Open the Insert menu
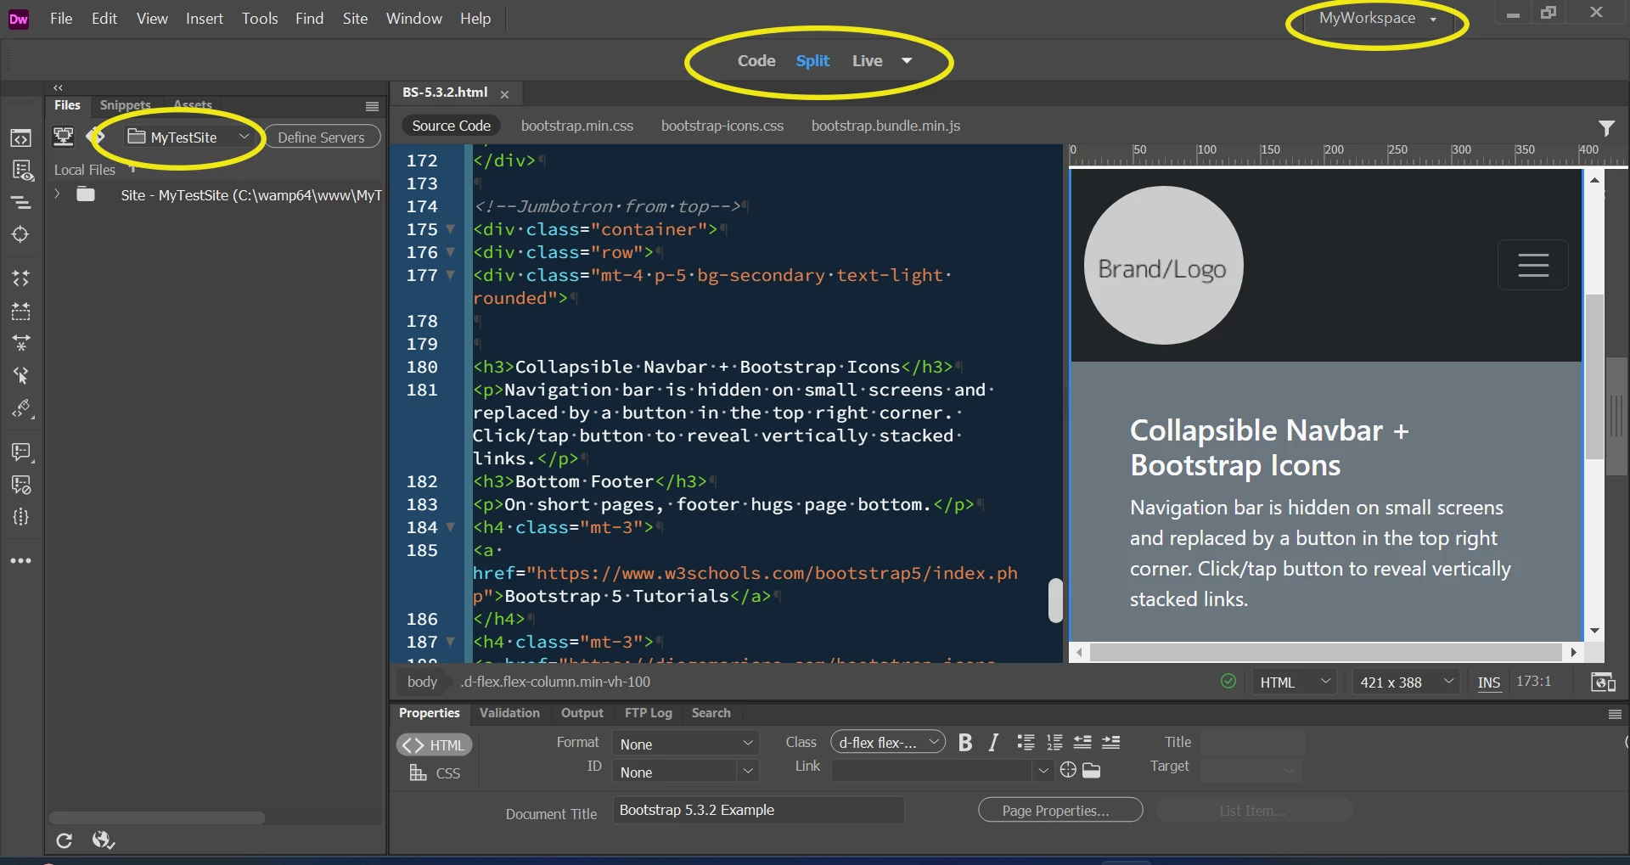 205,19
